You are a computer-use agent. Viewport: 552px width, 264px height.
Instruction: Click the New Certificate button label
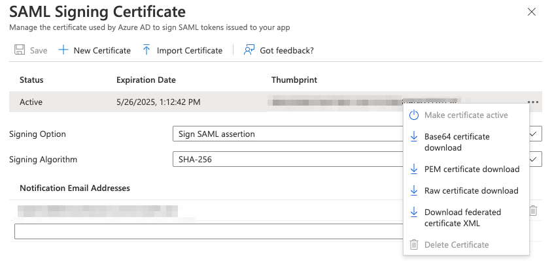[102, 51]
